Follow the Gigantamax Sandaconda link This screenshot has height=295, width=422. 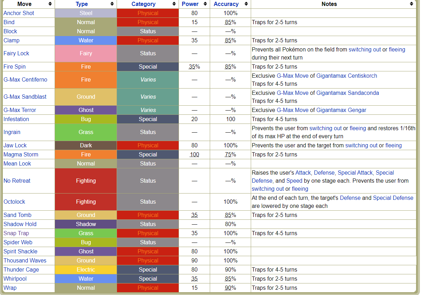point(348,93)
